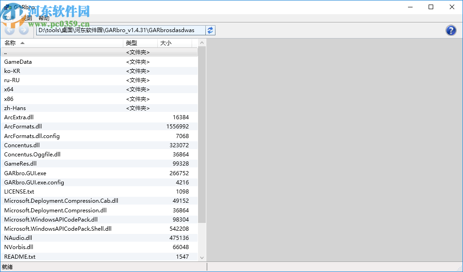Select the x86 folder
Screen dimensions: 463x272
[x=99, y=99]
